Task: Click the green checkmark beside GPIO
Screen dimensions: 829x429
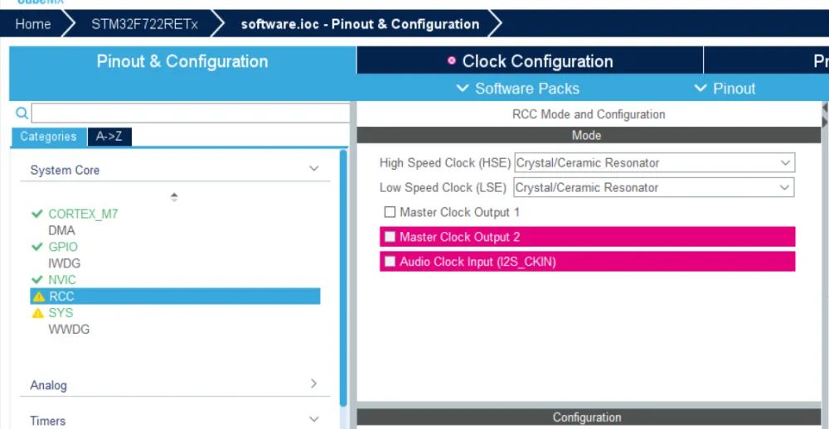Action: coord(37,247)
